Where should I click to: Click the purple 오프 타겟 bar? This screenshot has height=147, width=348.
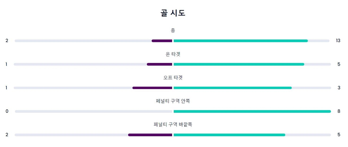(x=152, y=88)
